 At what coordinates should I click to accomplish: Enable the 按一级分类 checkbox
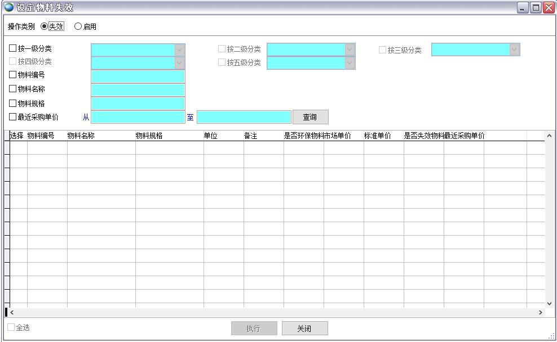13,48
